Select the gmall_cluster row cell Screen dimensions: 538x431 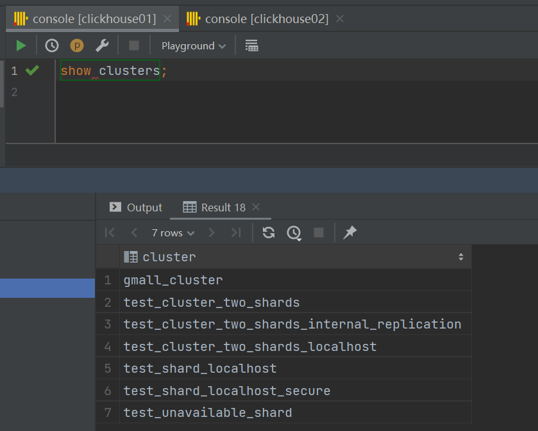[173, 280]
